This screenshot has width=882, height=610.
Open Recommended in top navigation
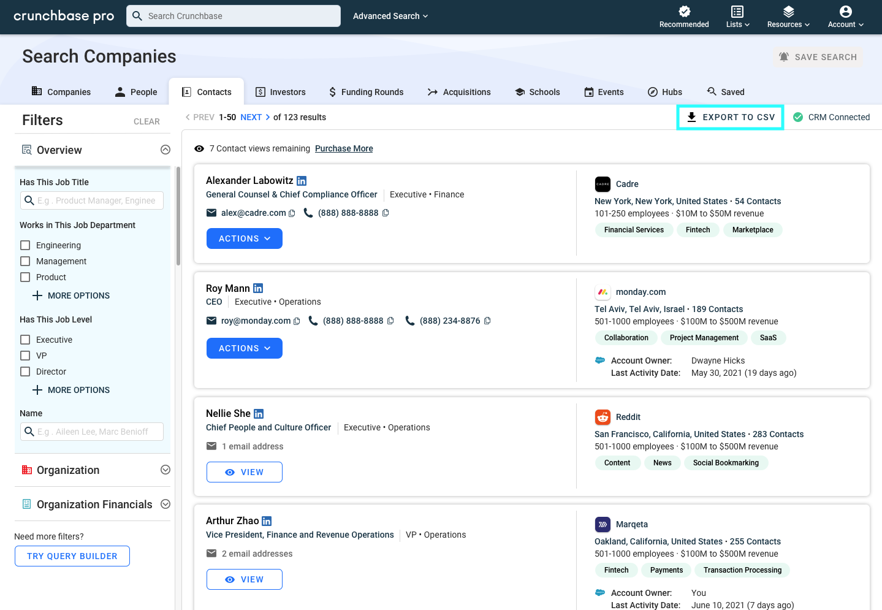[684, 17]
